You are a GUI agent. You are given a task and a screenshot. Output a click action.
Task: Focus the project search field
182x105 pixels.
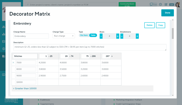[71, 5]
